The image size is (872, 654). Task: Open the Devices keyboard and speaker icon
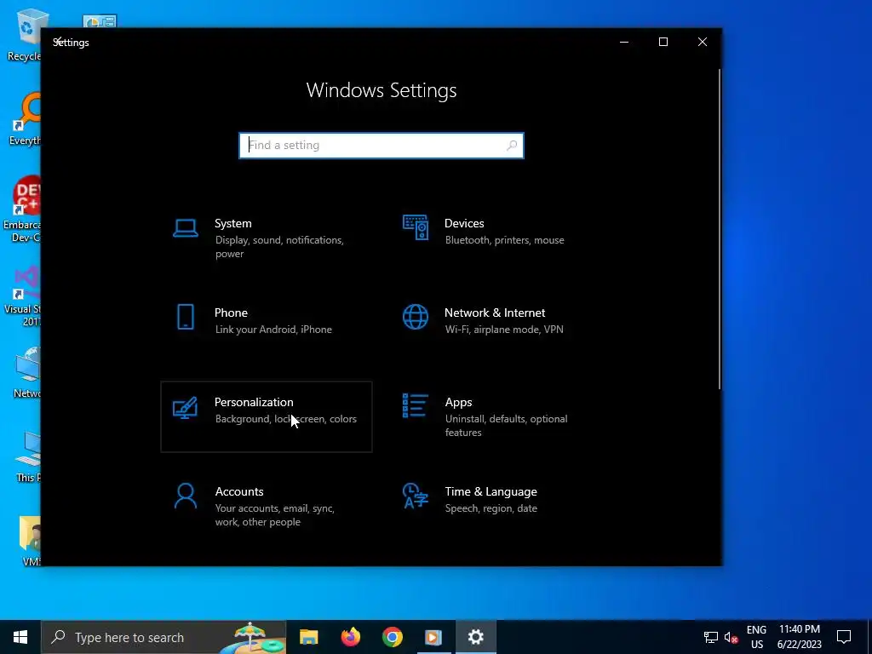(x=416, y=227)
